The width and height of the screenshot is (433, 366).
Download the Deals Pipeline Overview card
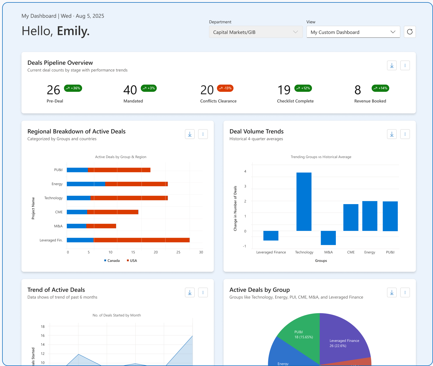(x=392, y=66)
